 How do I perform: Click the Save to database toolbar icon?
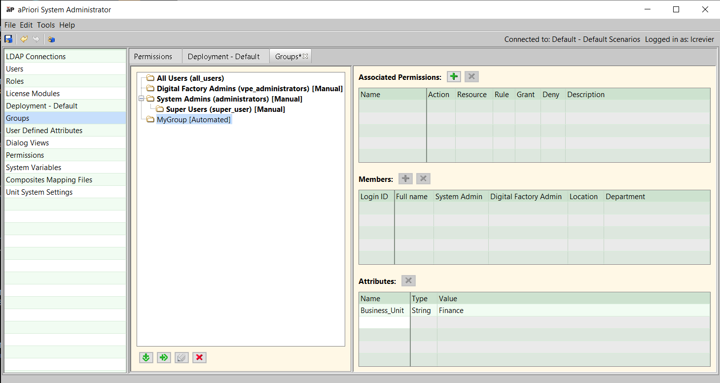click(8, 39)
